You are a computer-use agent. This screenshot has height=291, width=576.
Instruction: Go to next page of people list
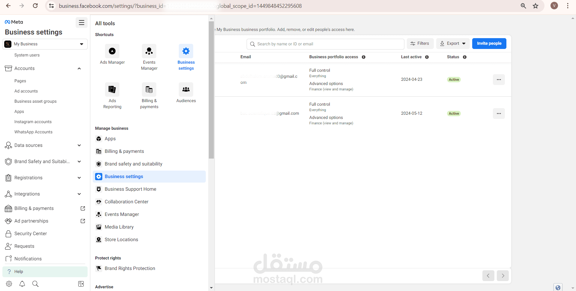tap(503, 276)
